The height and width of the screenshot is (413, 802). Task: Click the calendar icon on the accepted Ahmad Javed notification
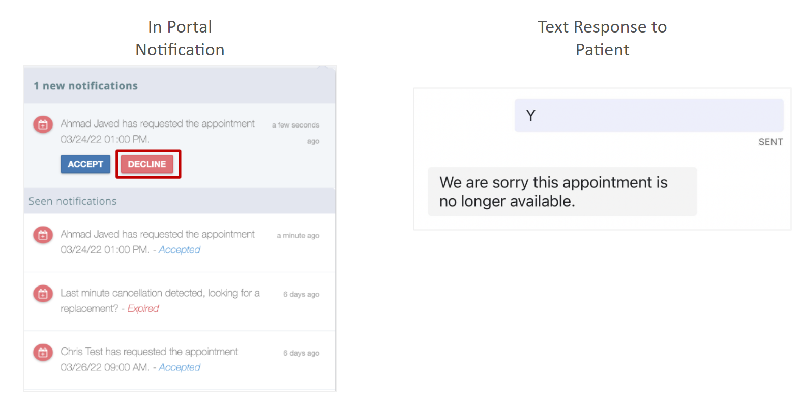point(43,235)
